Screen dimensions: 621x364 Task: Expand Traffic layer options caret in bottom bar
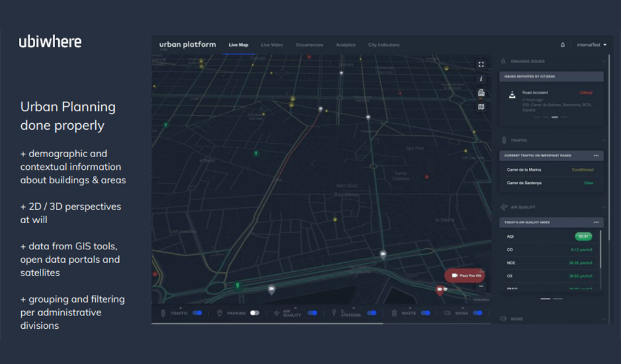tap(181, 308)
